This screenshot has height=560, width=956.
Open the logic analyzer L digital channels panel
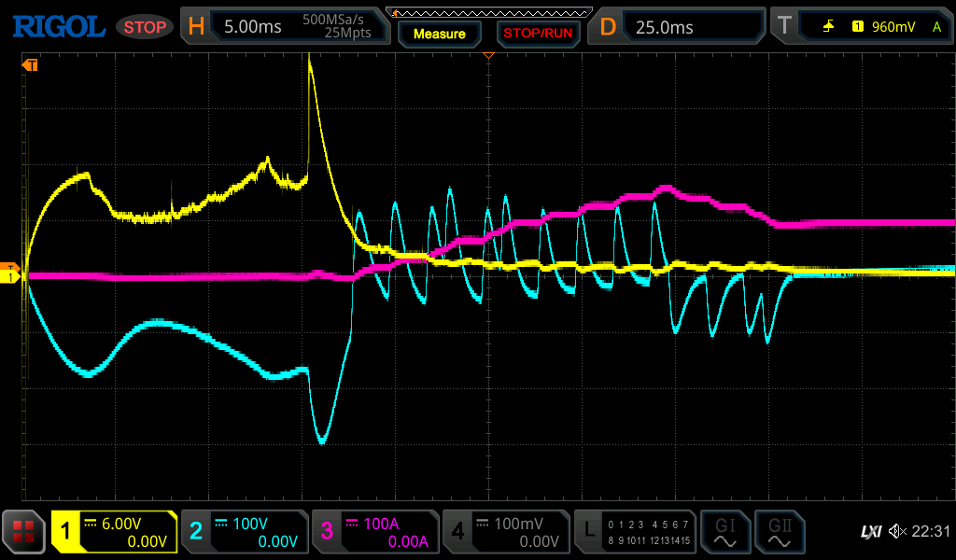click(x=636, y=532)
